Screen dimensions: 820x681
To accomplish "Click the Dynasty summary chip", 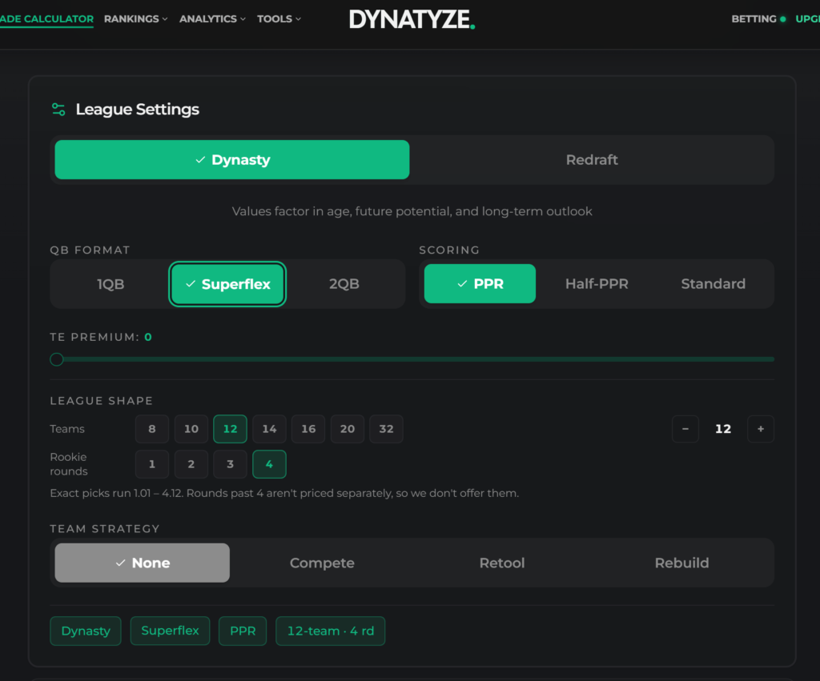I will click(86, 631).
